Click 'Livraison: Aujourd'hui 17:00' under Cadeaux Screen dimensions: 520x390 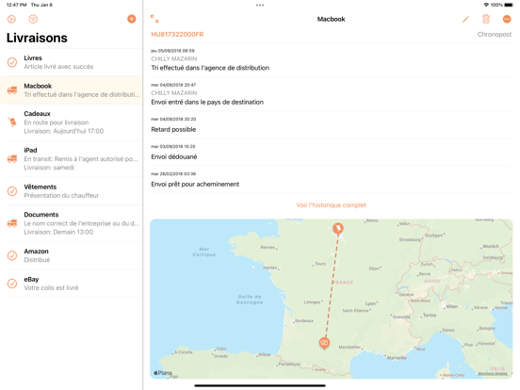tap(64, 131)
